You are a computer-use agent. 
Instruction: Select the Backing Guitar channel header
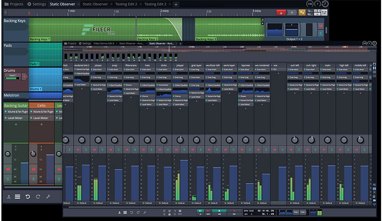click(16, 105)
